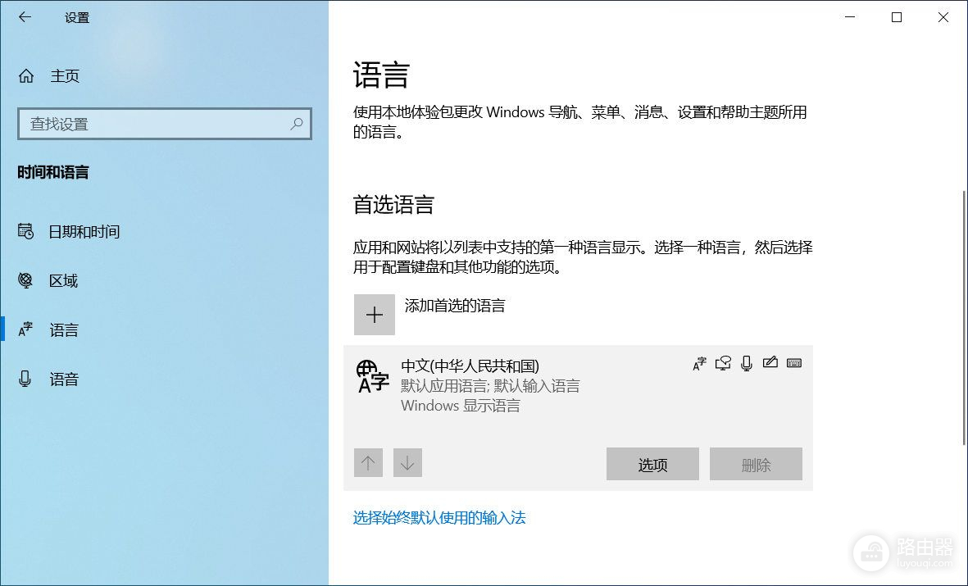Click the home icon next to 主页
Screen dimensions: 968x586
coord(26,76)
